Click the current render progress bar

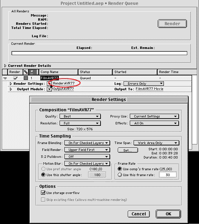tap(99, 53)
